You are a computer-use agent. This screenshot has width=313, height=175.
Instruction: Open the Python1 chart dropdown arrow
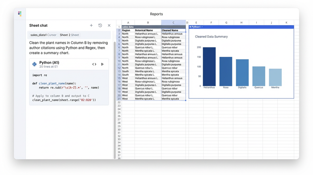(x=202, y=27)
